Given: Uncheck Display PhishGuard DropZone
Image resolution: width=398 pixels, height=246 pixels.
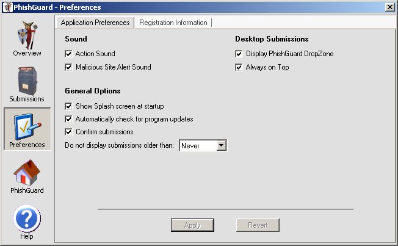Looking at the screenshot, I should (x=239, y=54).
